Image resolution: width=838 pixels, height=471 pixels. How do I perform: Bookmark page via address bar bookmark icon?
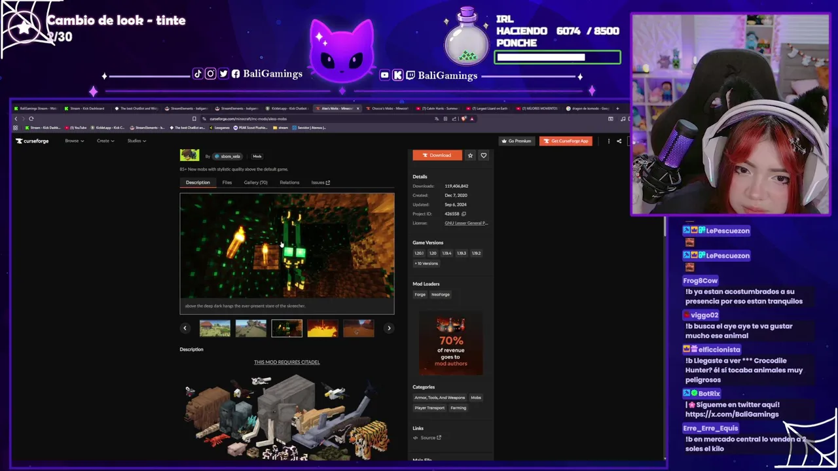click(x=194, y=119)
